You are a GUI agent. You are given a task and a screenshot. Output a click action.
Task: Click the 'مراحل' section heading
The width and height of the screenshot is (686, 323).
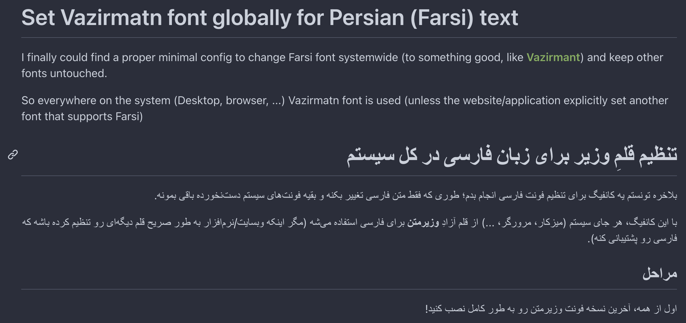pos(660,273)
